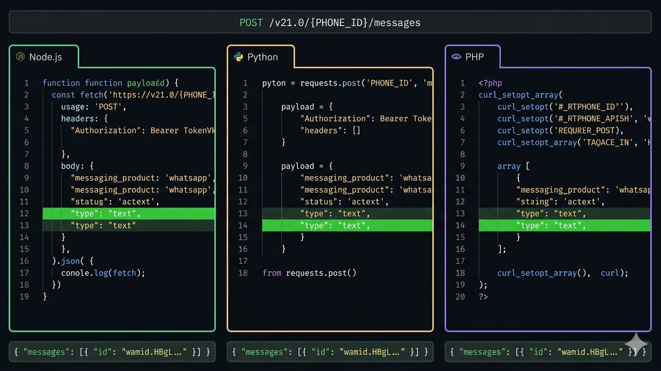Select the curl_setopt('REQURER_POST) line
This screenshot has width=661, height=371.
pyautogui.click(x=561, y=130)
